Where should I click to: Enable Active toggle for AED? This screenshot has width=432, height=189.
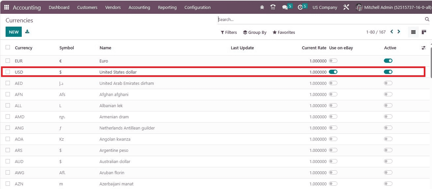pos(388,83)
